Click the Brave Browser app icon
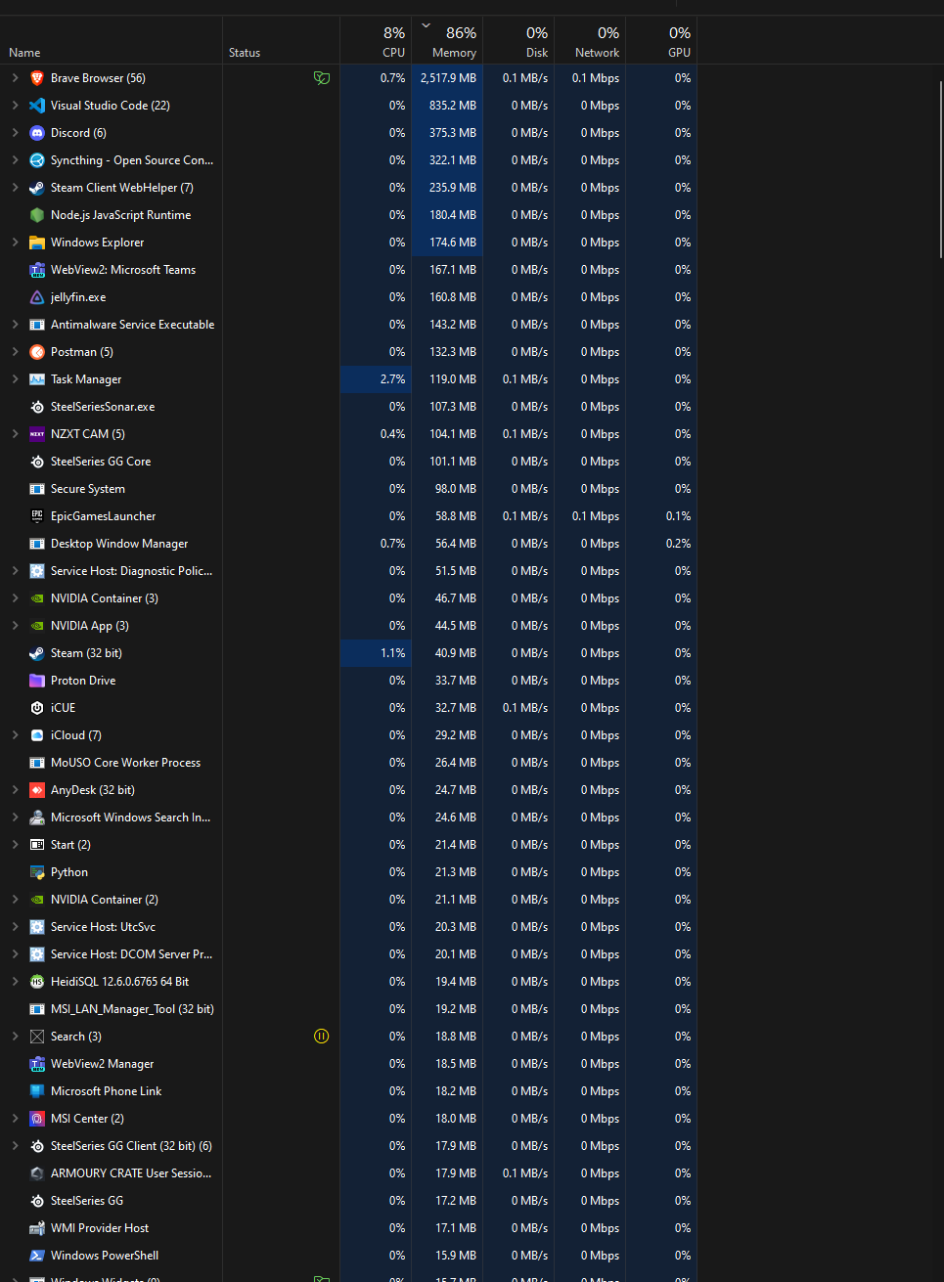This screenshot has height=1282, width=944. click(36, 77)
